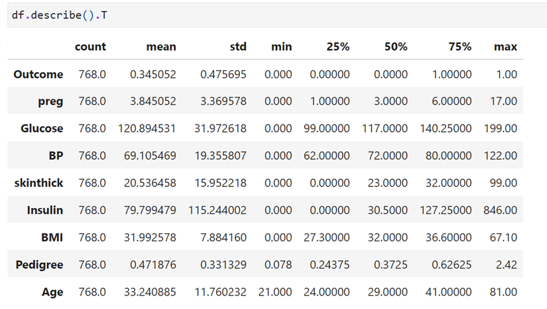Click the Outcome row label

point(39,75)
